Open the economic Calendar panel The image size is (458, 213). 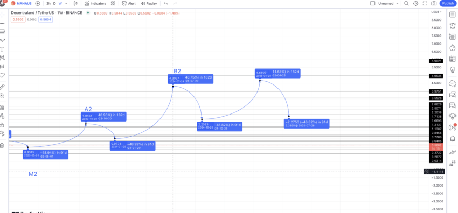pyautogui.click(x=453, y=59)
